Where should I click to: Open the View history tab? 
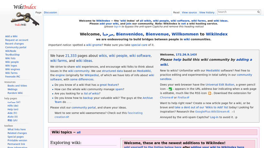(207, 13)
